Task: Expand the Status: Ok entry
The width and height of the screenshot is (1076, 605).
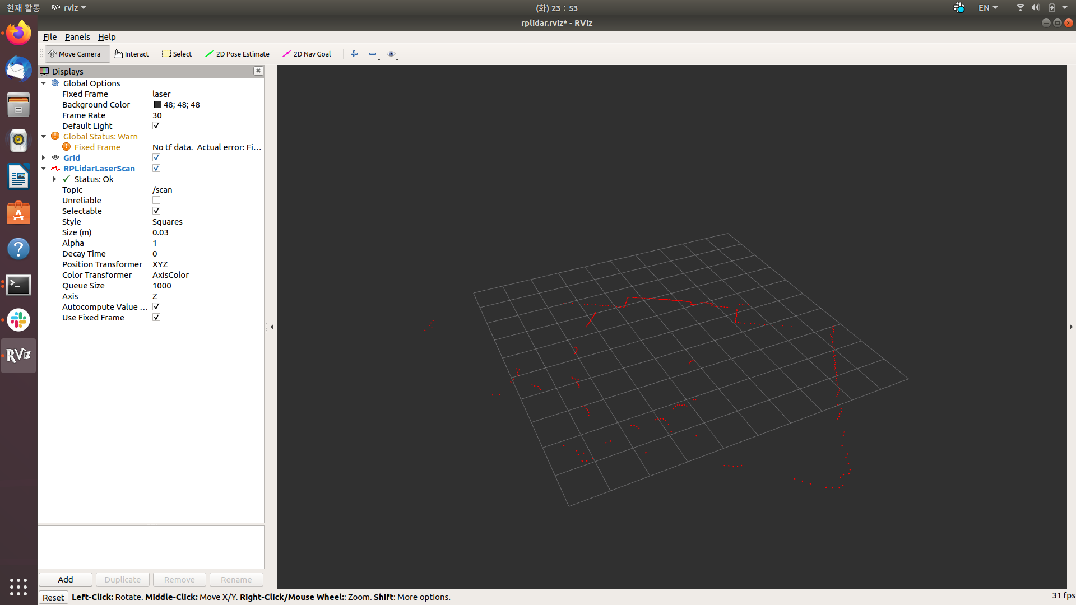Action: 54,179
